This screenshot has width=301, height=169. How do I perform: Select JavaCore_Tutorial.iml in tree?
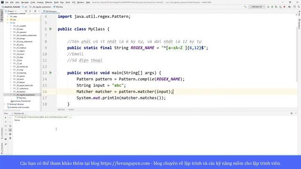[21, 101]
